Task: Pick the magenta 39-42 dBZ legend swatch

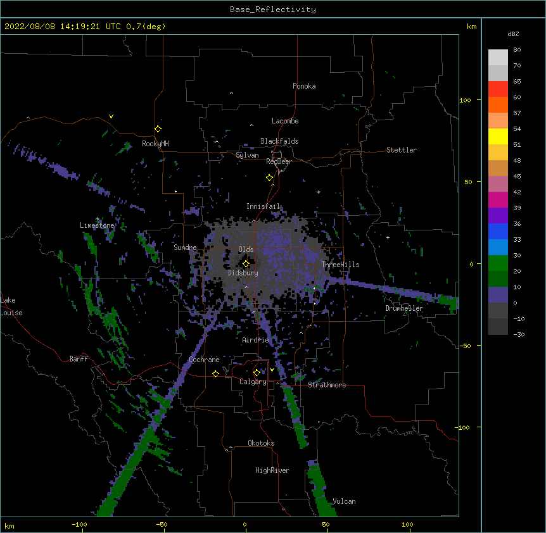Action: point(498,199)
